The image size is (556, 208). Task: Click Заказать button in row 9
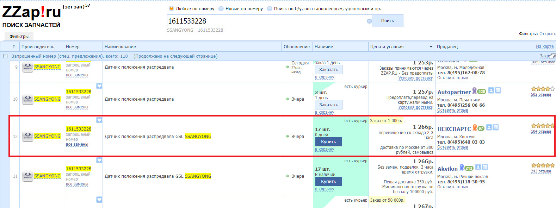[x=329, y=70]
